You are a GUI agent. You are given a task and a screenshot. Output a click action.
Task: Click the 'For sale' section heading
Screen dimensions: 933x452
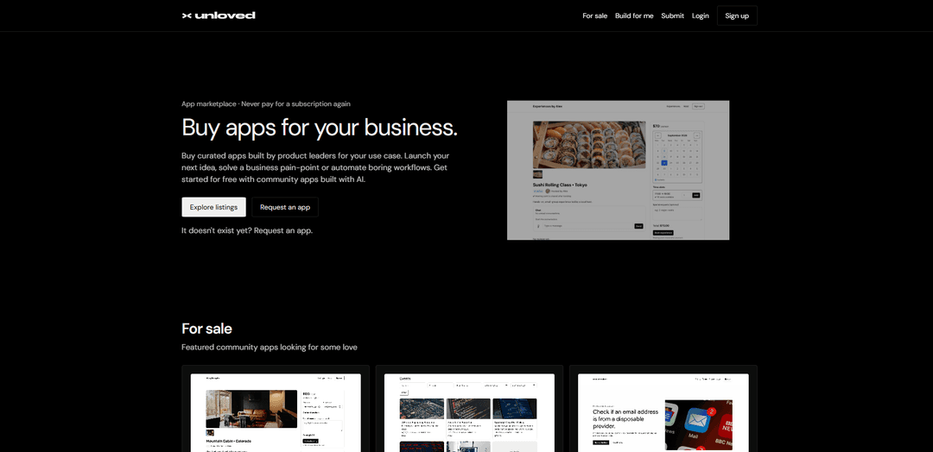click(206, 329)
